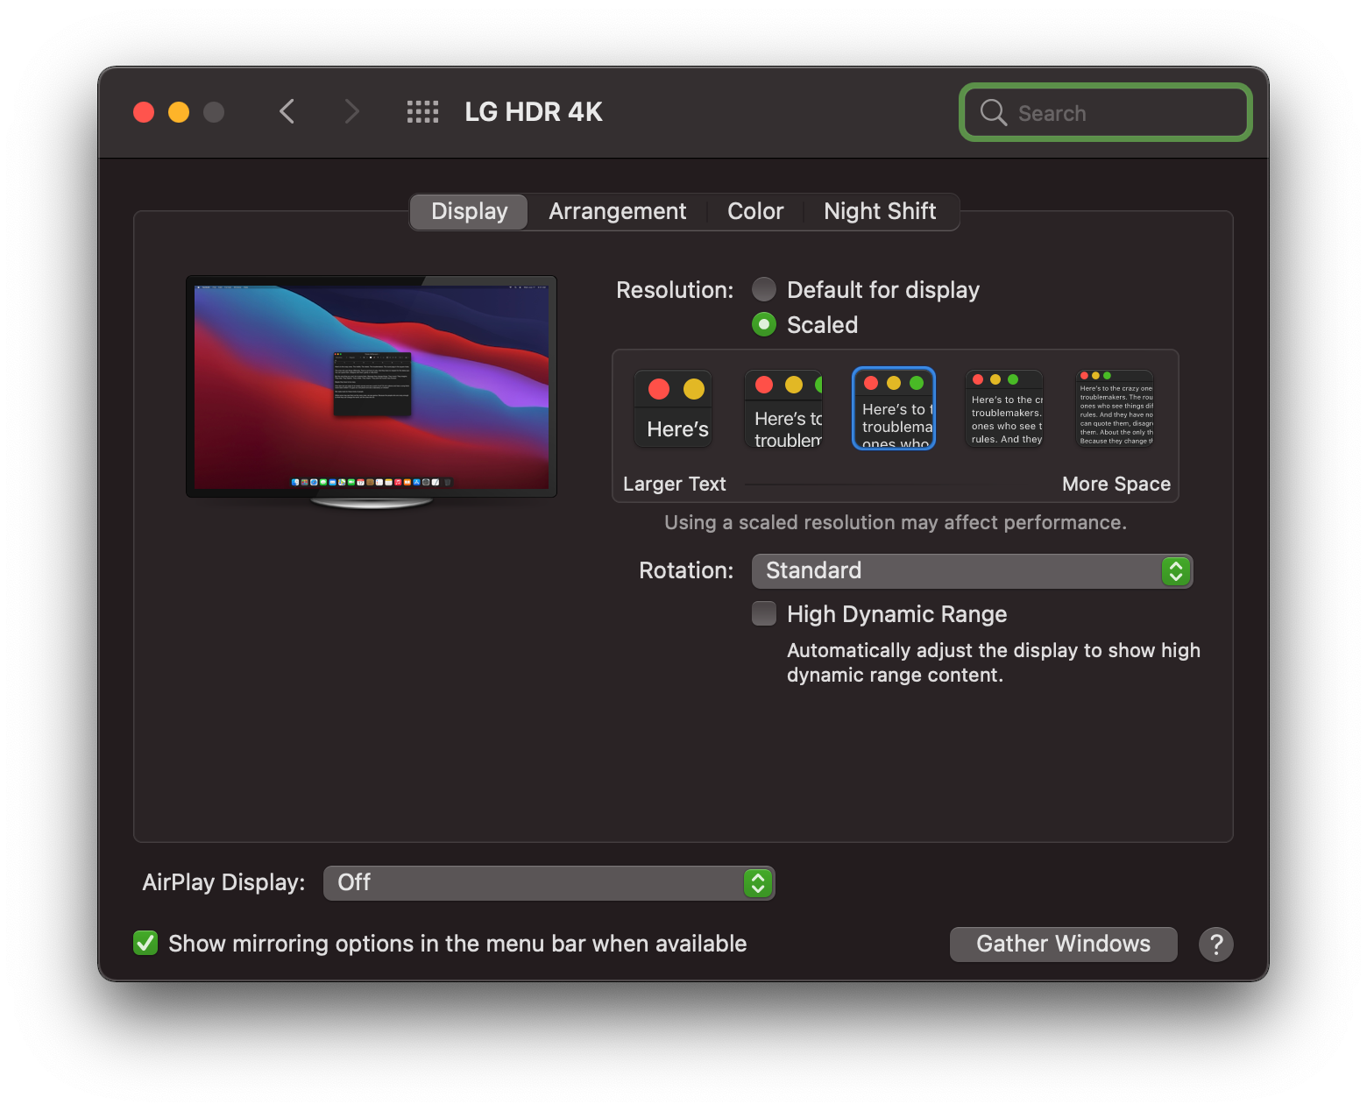Switch to the Arrangement tab
The image size is (1367, 1111).
(617, 212)
